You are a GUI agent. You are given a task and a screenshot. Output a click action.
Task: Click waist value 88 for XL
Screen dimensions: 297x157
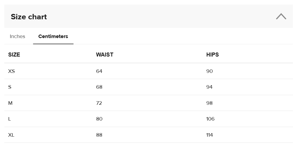pyautogui.click(x=99, y=135)
